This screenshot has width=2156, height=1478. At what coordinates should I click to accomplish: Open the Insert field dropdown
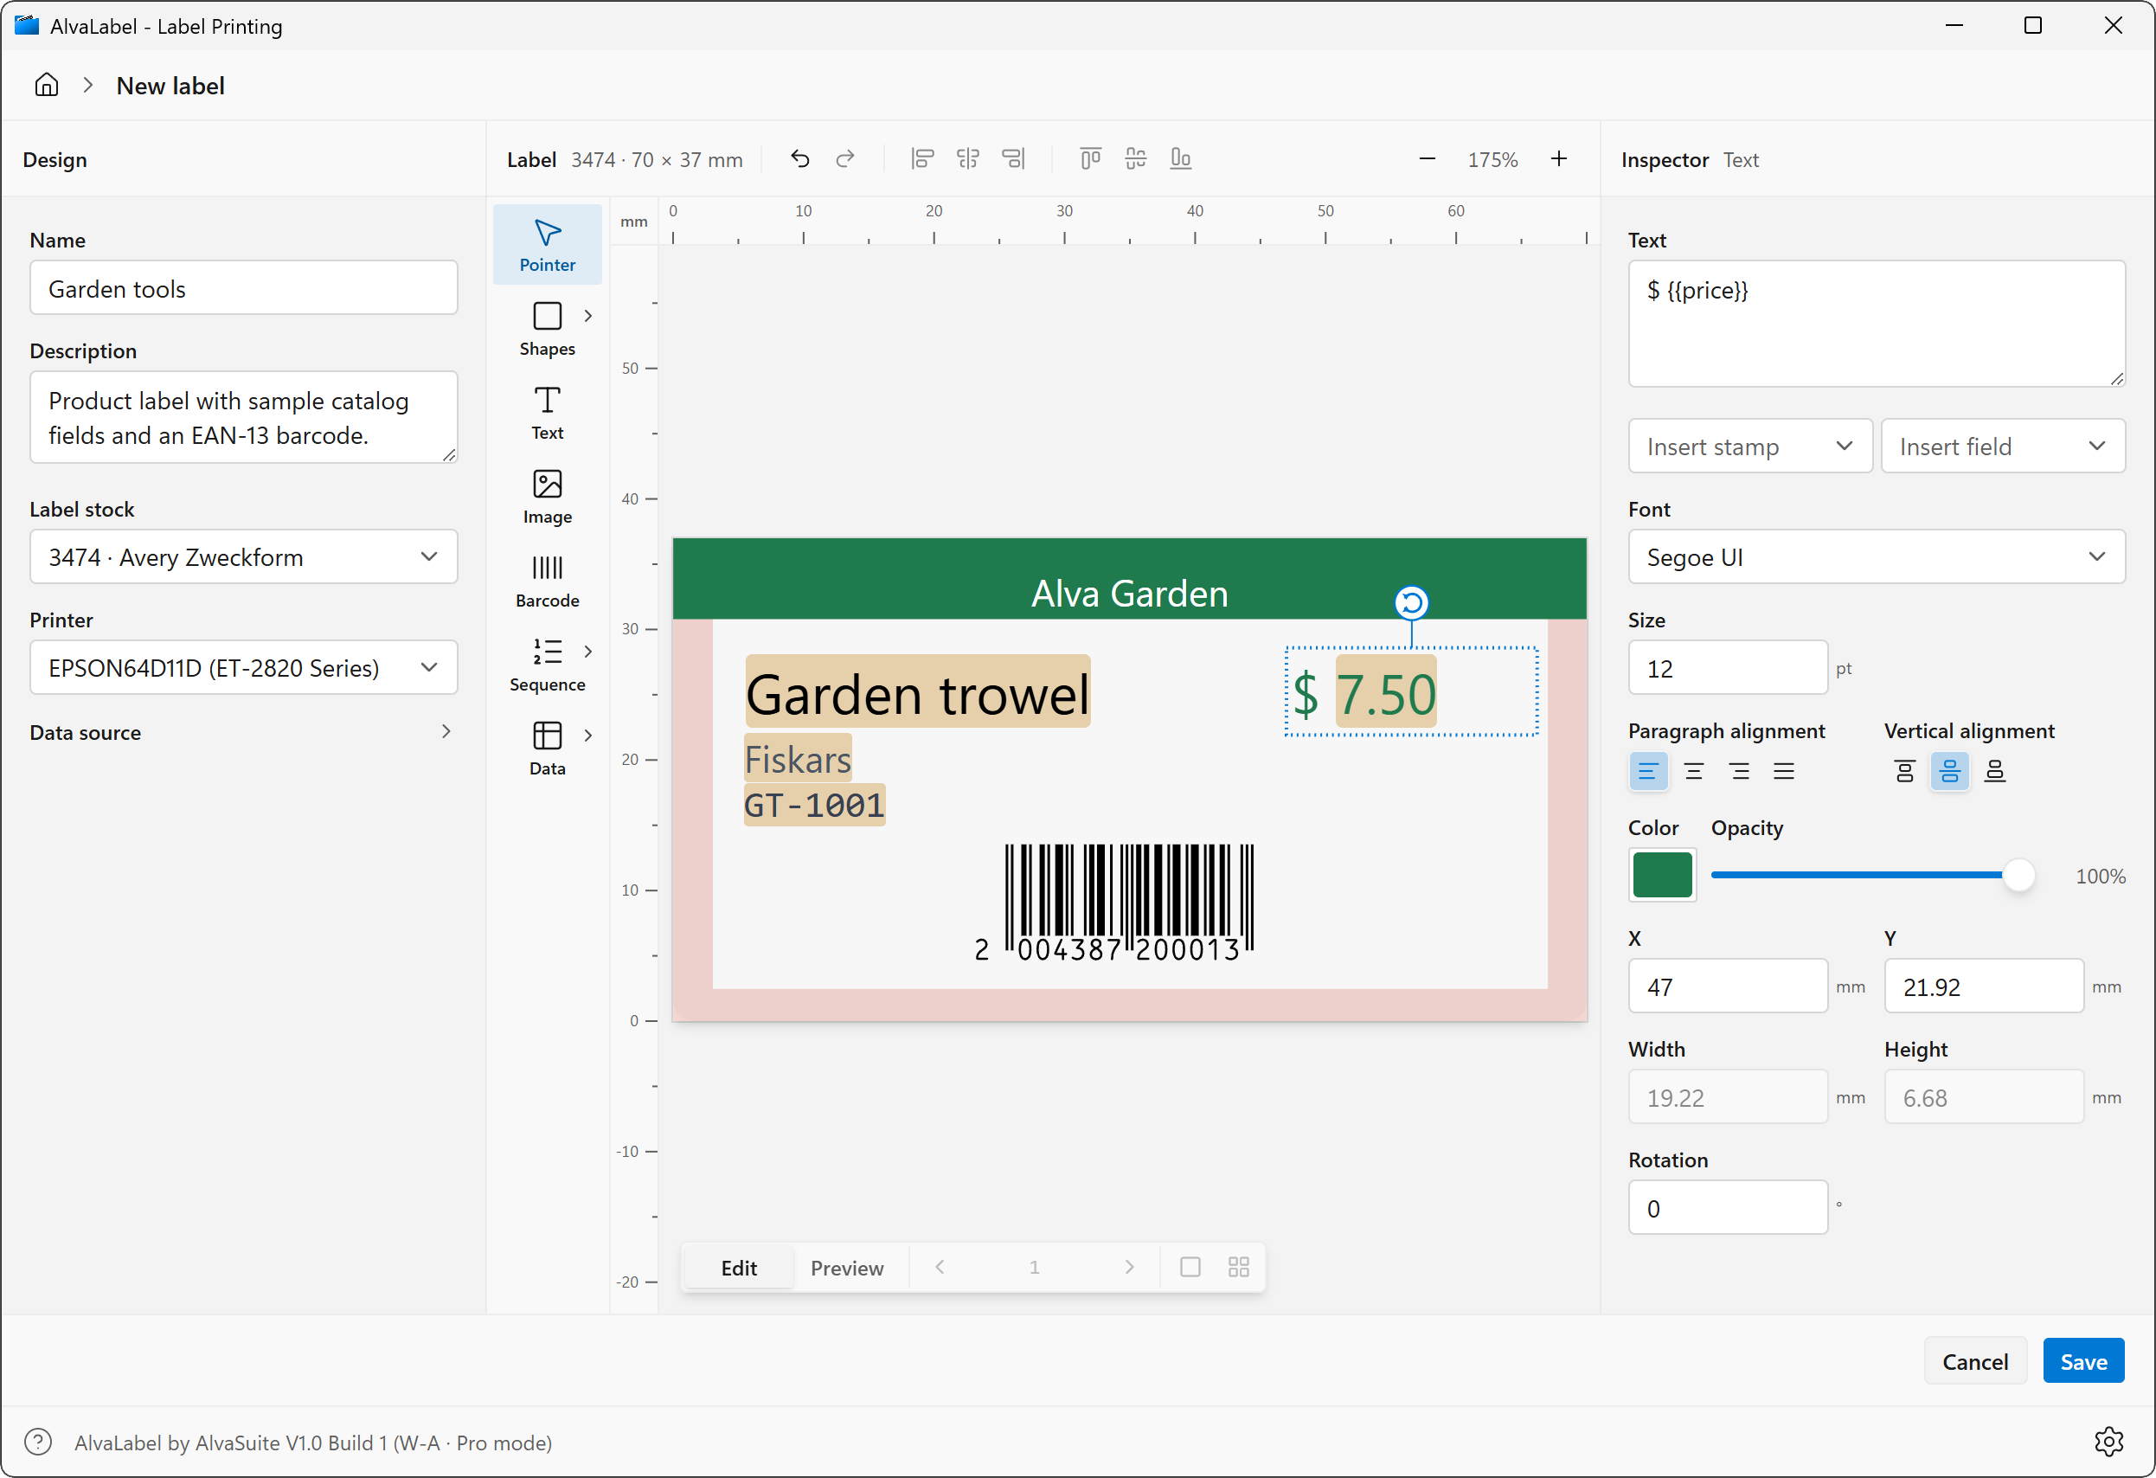pyautogui.click(x=2003, y=447)
